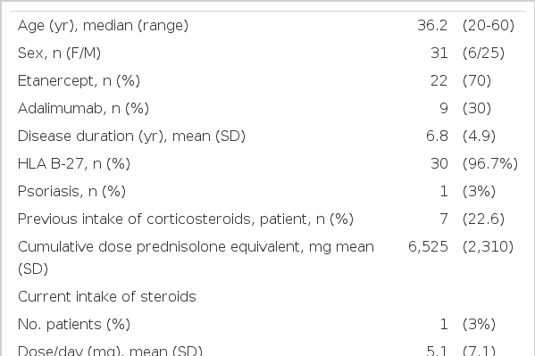Select the 'Sex, n (F/M)' row label

click(59, 54)
